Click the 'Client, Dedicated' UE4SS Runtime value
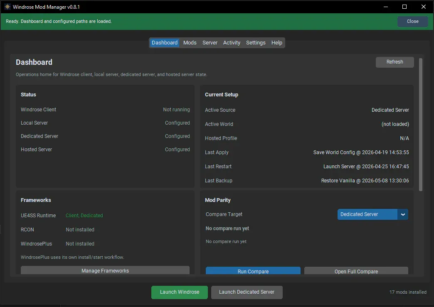This screenshot has height=307, width=434. [84, 216]
